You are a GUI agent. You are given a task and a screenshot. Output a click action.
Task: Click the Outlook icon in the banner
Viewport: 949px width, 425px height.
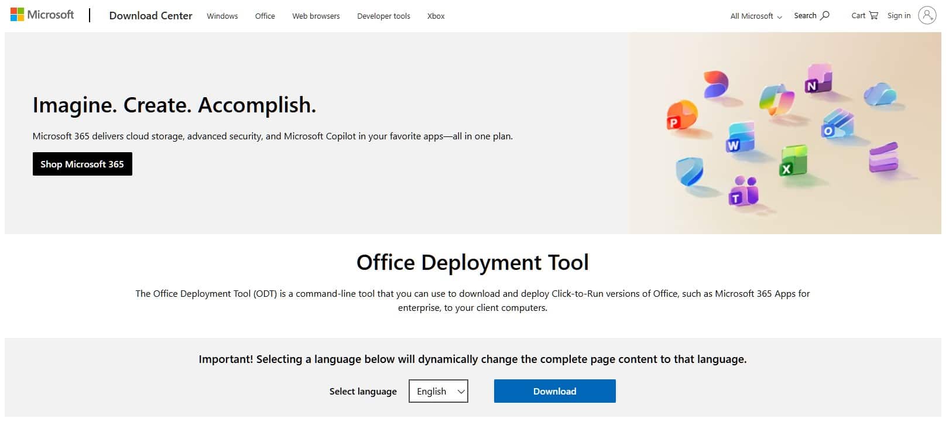(x=837, y=124)
